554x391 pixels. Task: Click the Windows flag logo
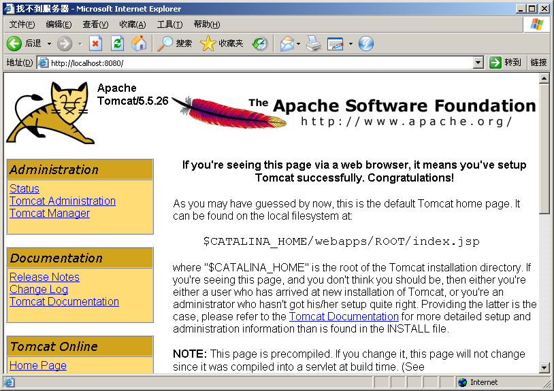[537, 24]
